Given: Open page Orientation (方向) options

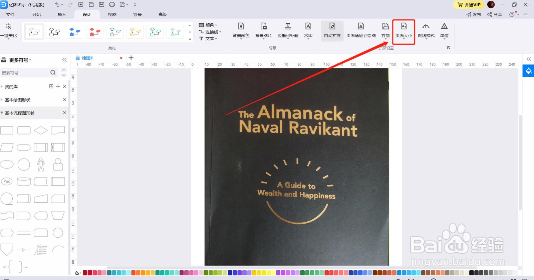Looking at the screenshot, I should coord(385,31).
